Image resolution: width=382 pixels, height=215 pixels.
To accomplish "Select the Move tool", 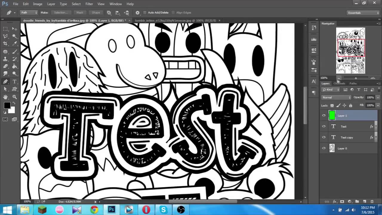I will [15, 29].
